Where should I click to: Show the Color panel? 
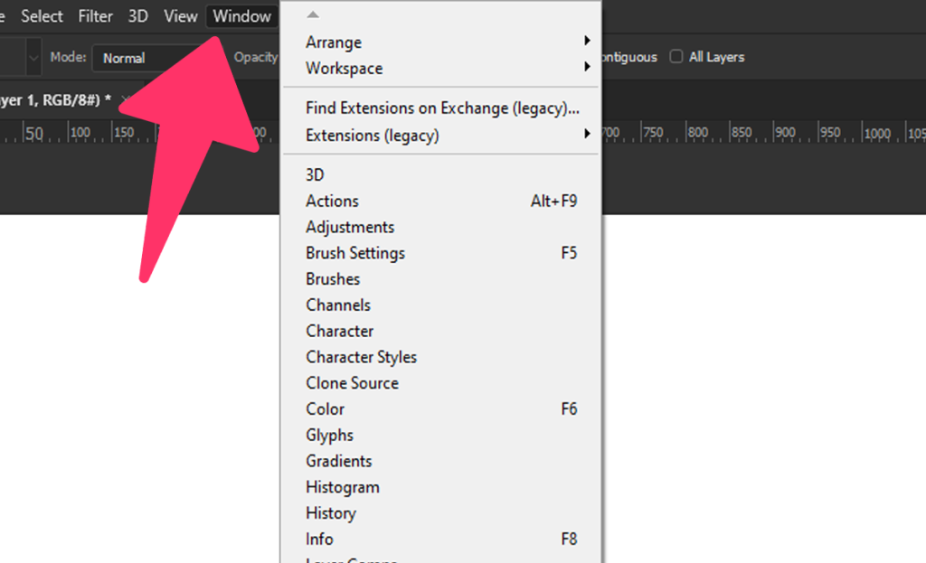coord(325,409)
